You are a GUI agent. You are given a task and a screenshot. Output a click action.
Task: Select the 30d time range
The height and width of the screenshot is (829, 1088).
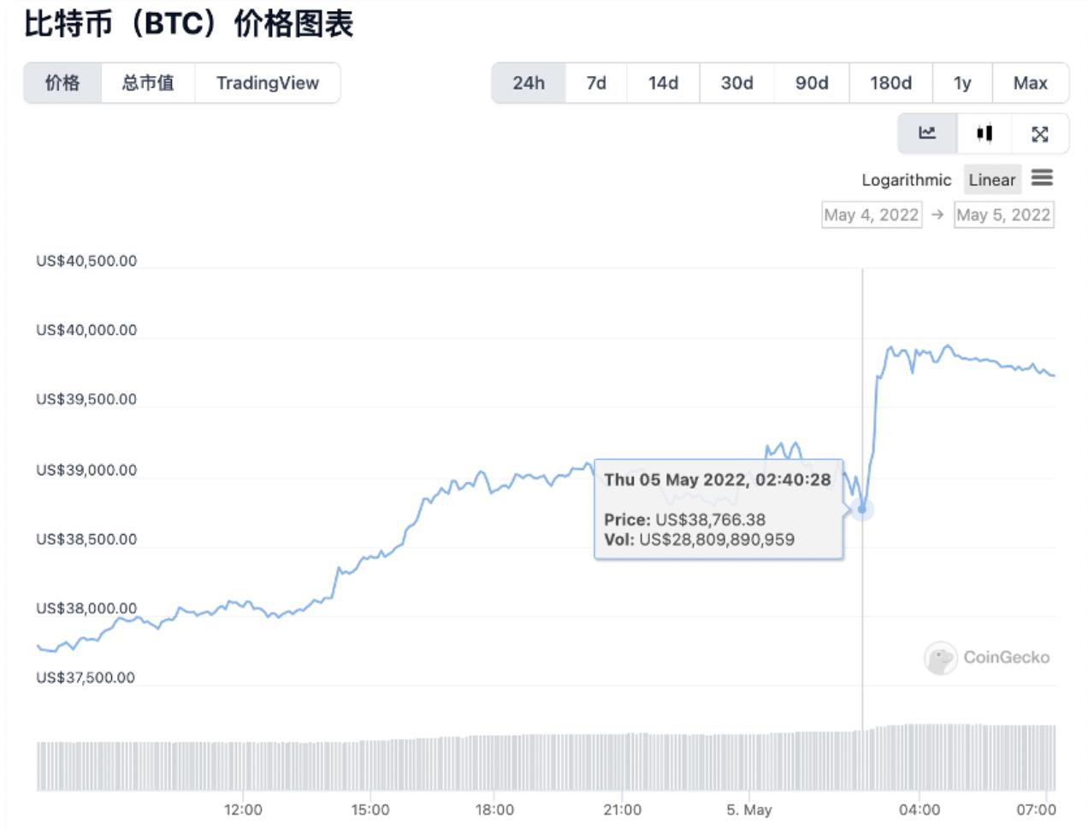(736, 83)
